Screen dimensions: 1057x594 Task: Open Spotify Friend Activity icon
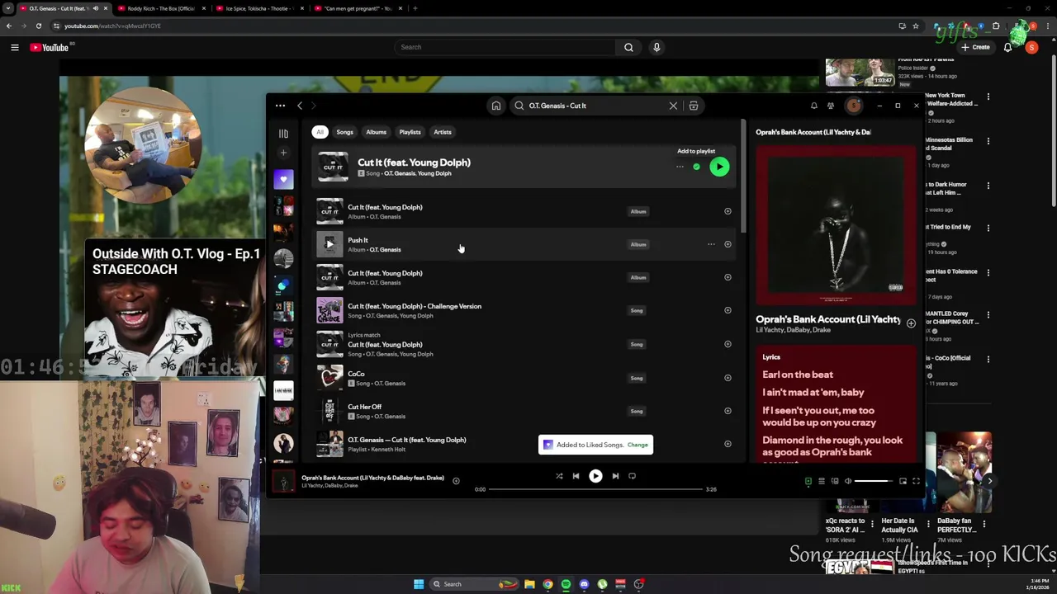(831, 106)
